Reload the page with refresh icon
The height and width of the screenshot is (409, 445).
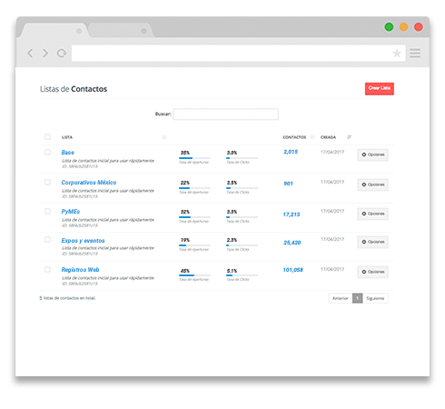coord(62,54)
